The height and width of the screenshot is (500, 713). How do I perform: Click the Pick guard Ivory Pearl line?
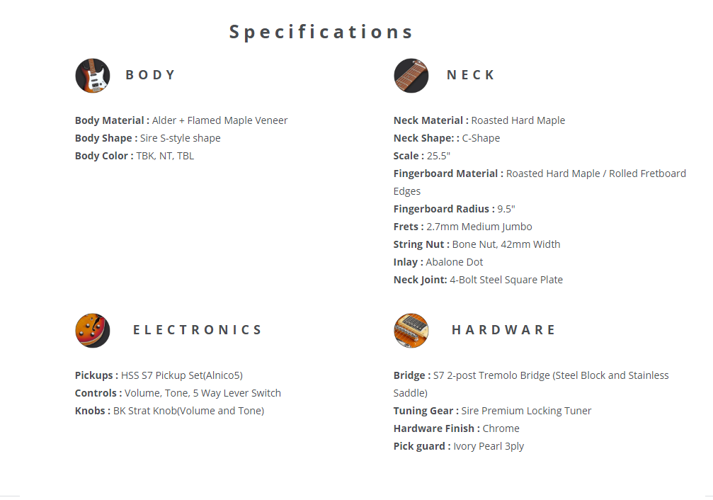point(458,446)
